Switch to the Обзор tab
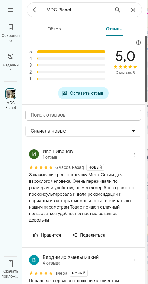Image resolution: width=148 pixels, height=284 pixels. (x=54, y=29)
